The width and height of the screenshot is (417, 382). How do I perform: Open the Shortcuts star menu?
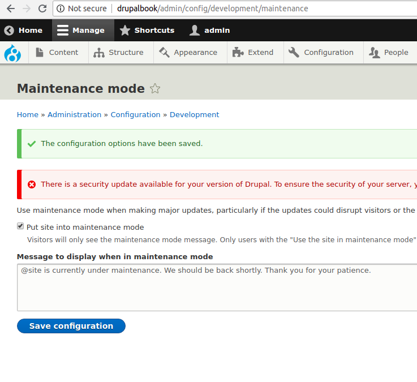[x=147, y=31]
